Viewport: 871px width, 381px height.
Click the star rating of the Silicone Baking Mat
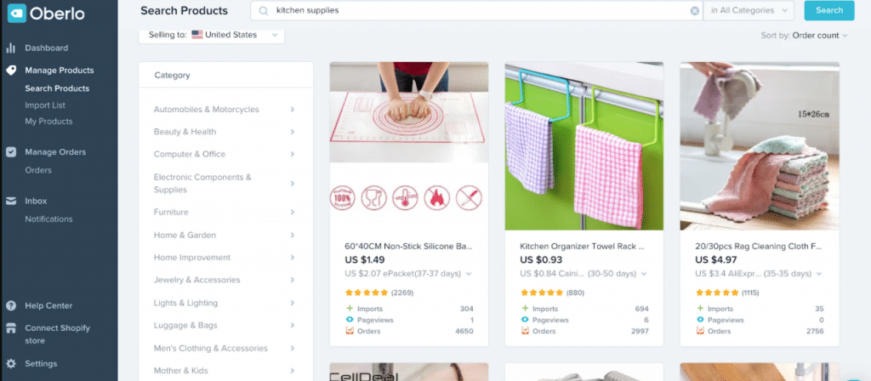point(367,293)
